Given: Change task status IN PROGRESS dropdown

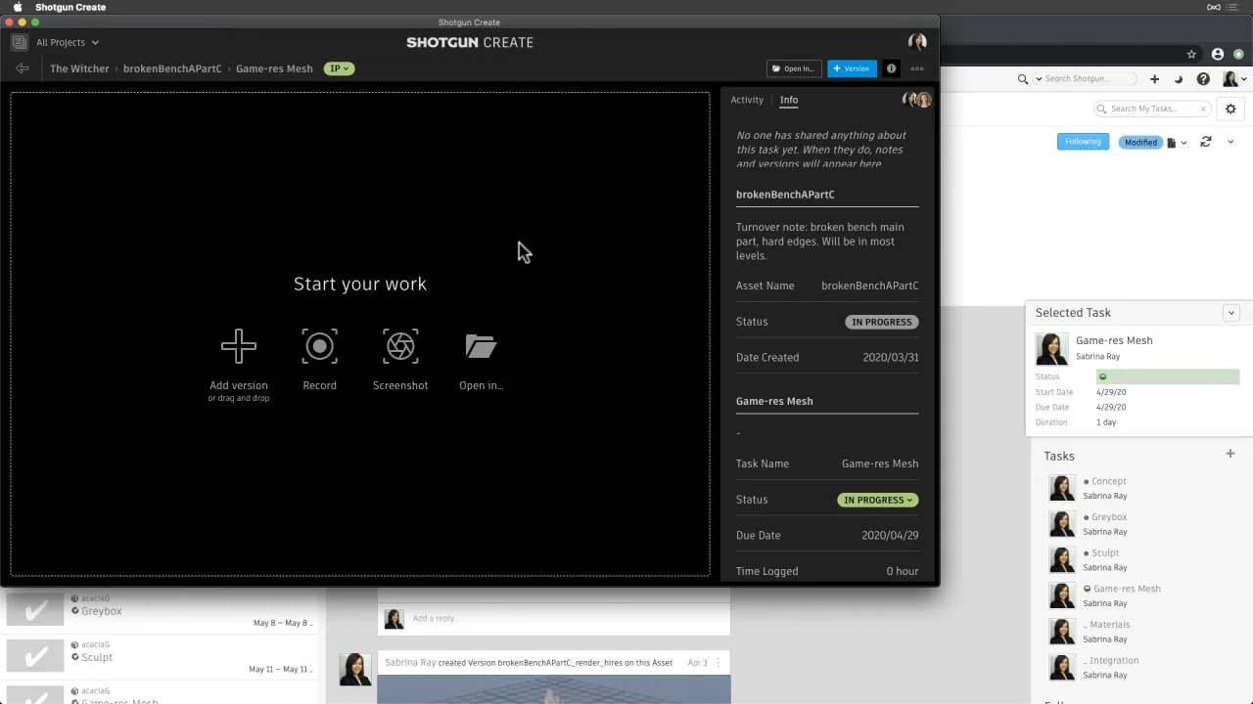Looking at the screenshot, I should coord(878,500).
